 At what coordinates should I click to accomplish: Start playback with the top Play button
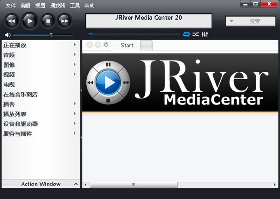pos(30,21)
